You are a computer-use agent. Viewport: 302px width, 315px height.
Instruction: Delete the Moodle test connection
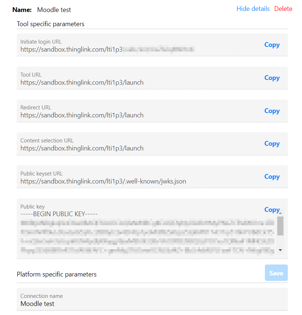point(283,8)
